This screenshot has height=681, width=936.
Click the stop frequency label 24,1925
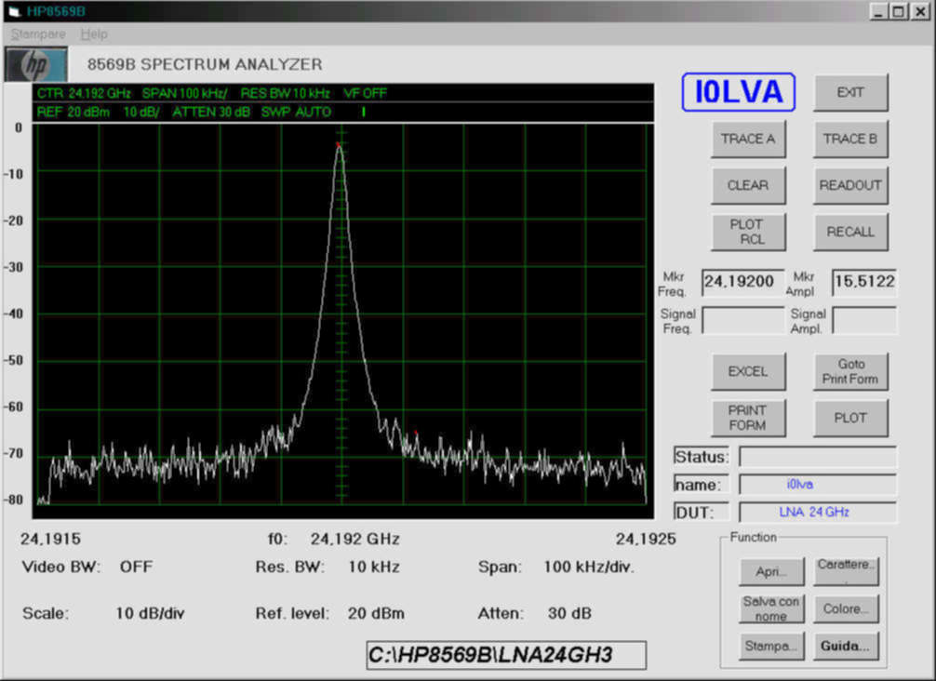tap(646, 539)
